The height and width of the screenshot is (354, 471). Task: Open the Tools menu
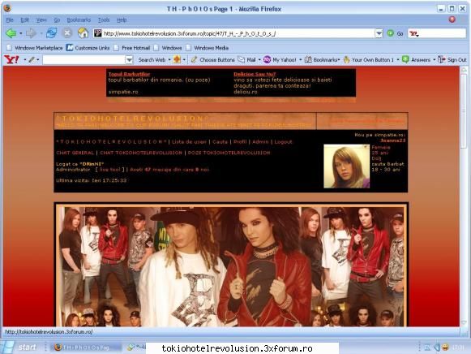pos(104,19)
